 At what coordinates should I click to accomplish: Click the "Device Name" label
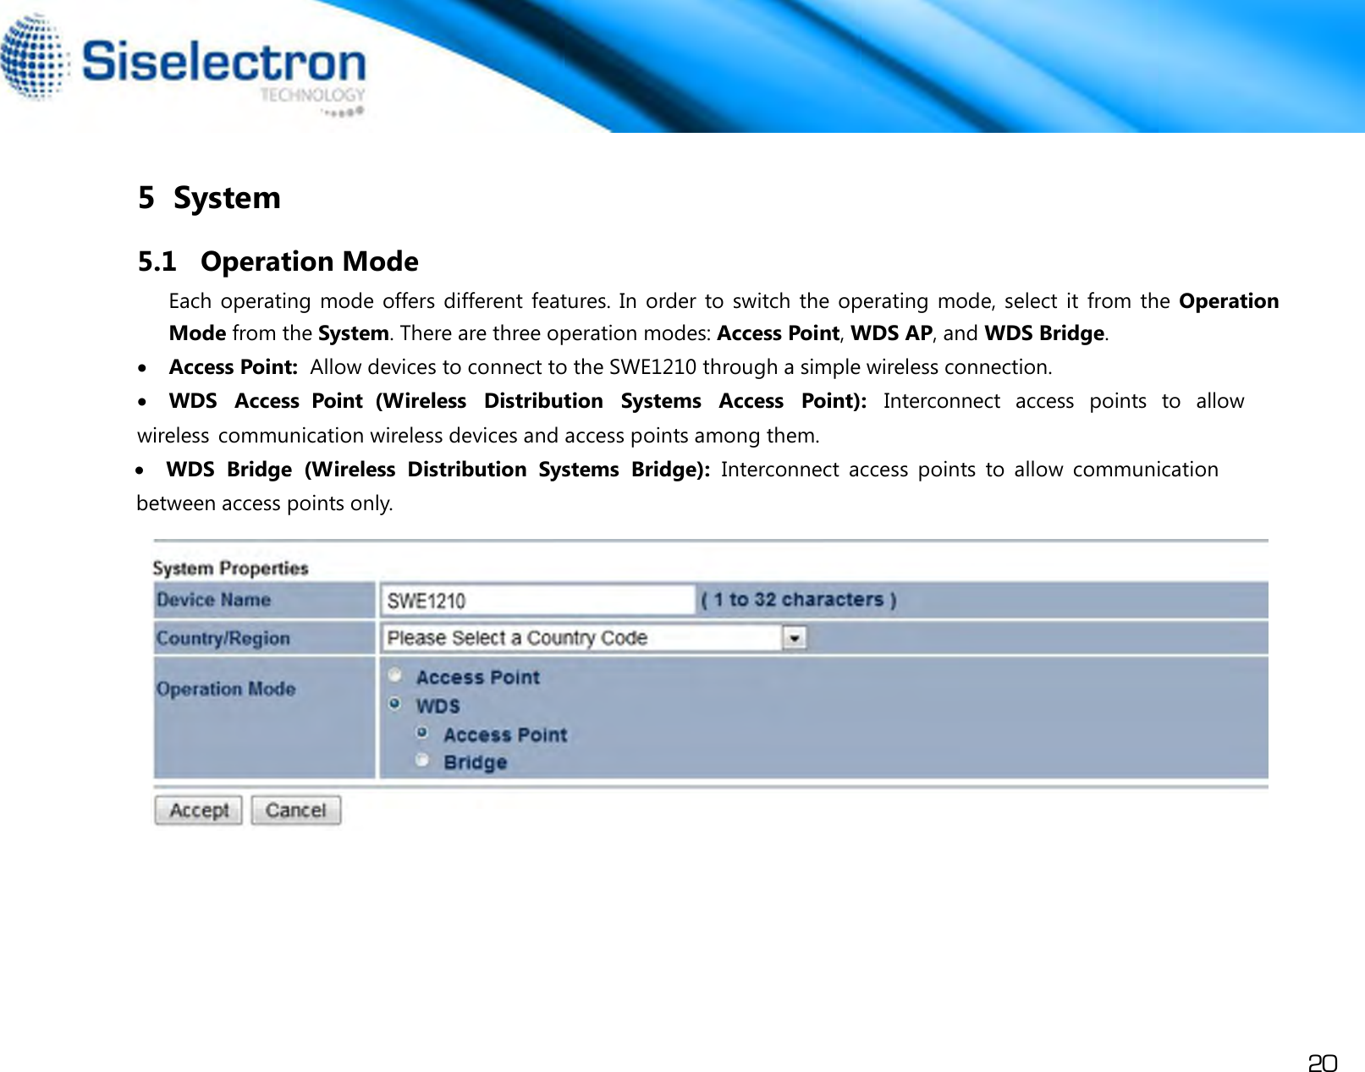213,600
